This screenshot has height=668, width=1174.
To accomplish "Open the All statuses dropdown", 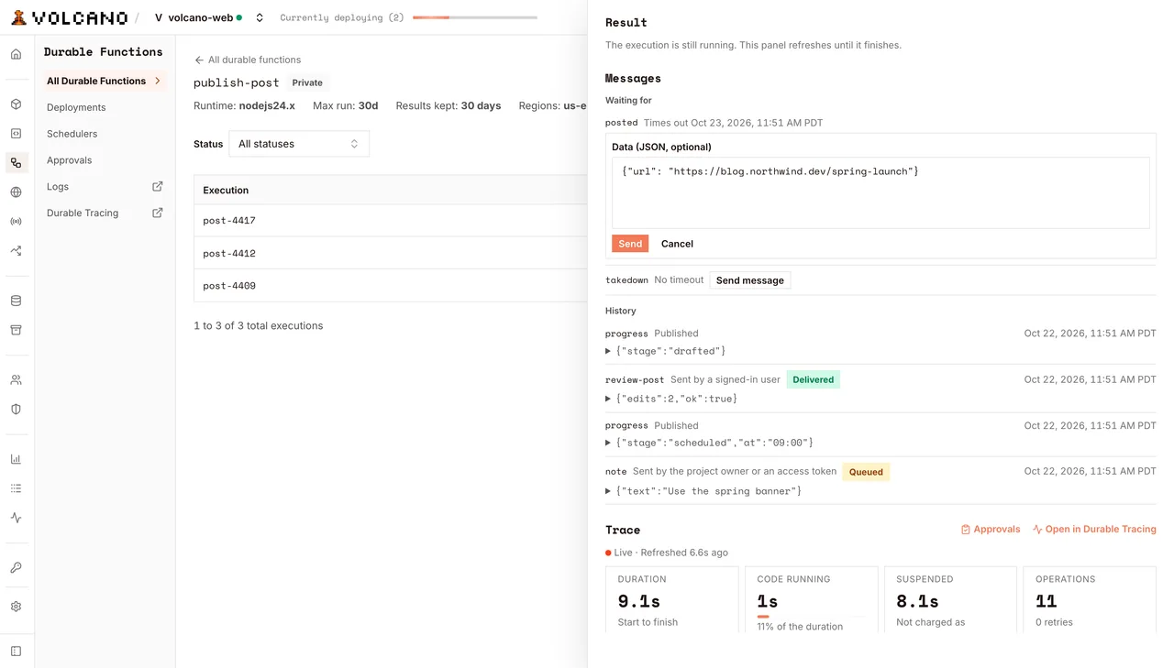I will pos(299,144).
